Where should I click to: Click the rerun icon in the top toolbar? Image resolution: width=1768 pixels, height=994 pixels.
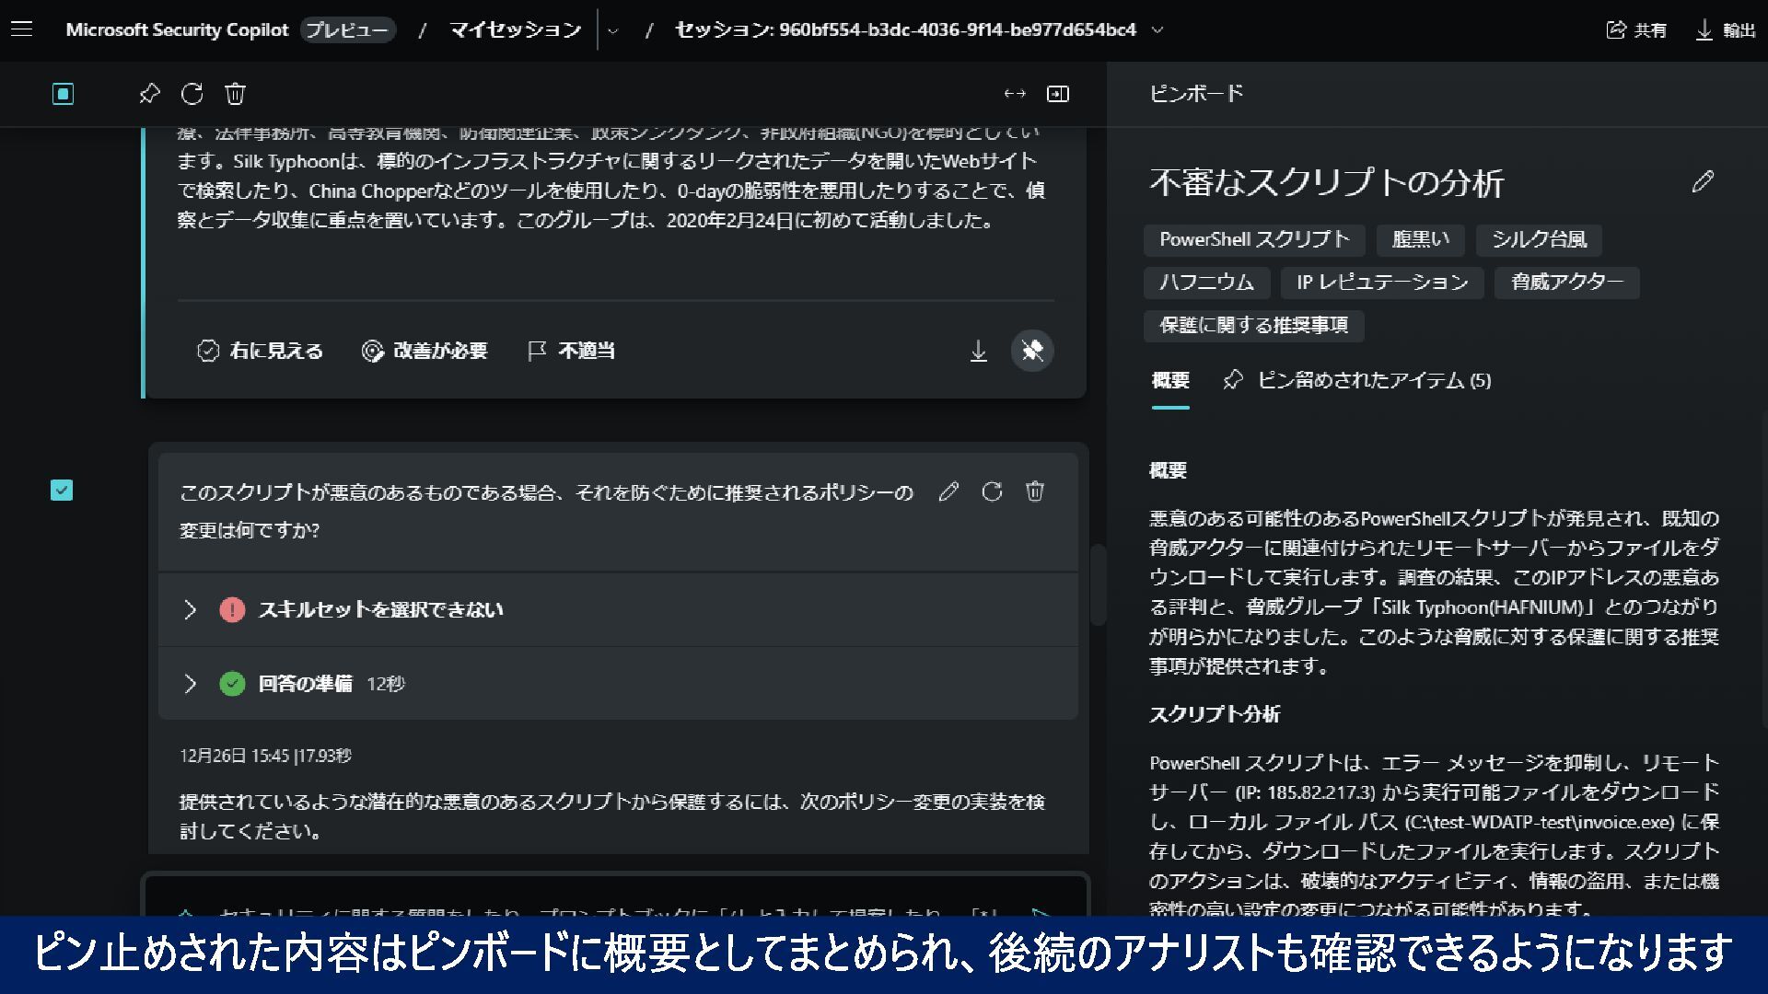coord(192,94)
